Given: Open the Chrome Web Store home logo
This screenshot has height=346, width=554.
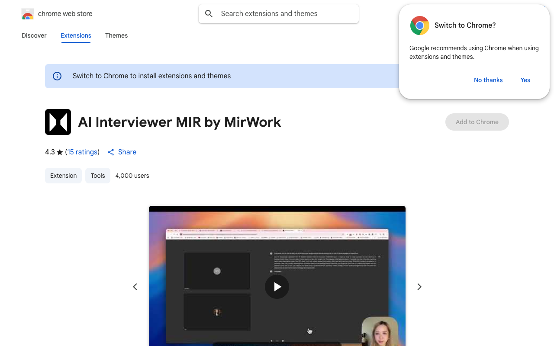Looking at the screenshot, I should pyautogui.click(x=28, y=14).
